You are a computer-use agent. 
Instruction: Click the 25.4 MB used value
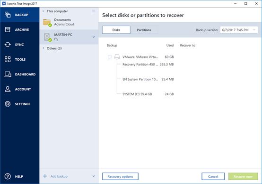pyautogui.click(x=167, y=79)
